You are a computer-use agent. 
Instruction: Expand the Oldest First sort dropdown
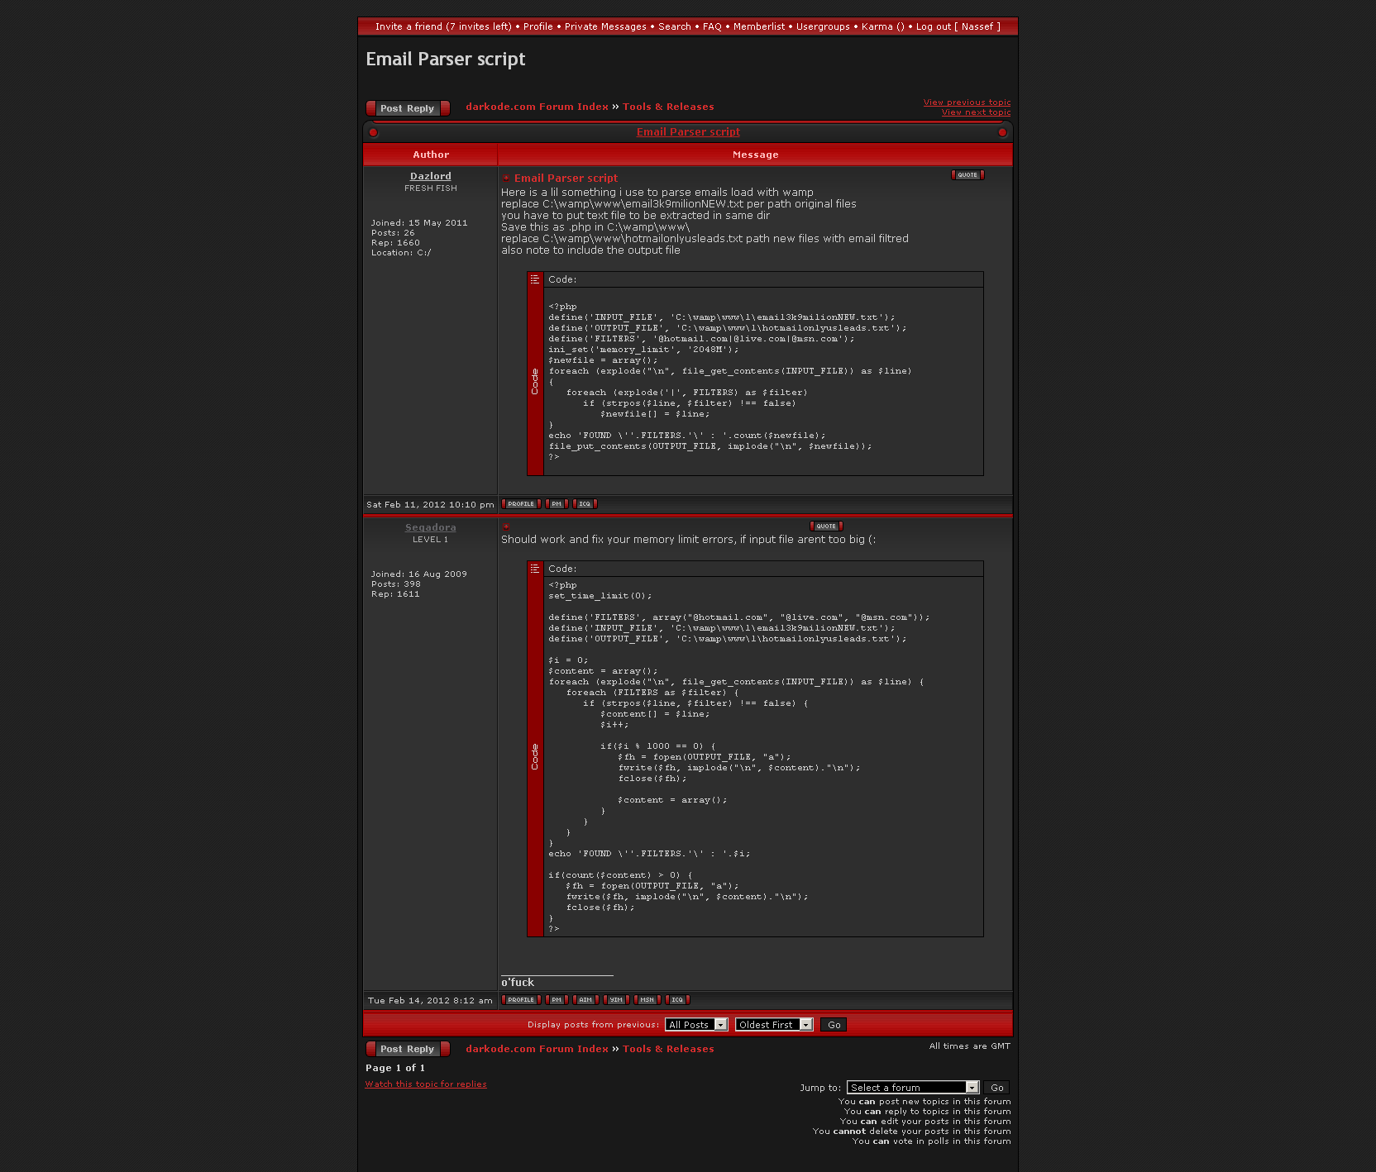(774, 1025)
